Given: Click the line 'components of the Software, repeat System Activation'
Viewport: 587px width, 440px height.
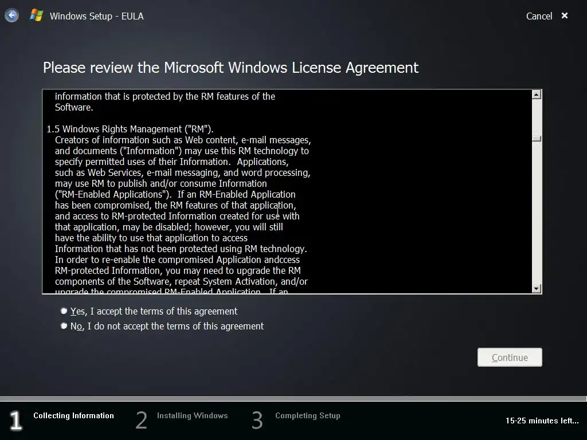Looking at the screenshot, I should pyautogui.click(x=181, y=281).
